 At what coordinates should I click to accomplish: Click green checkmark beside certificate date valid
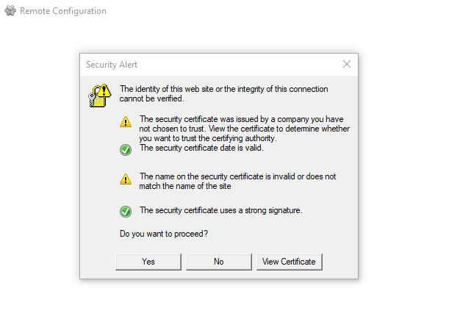tap(126, 150)
